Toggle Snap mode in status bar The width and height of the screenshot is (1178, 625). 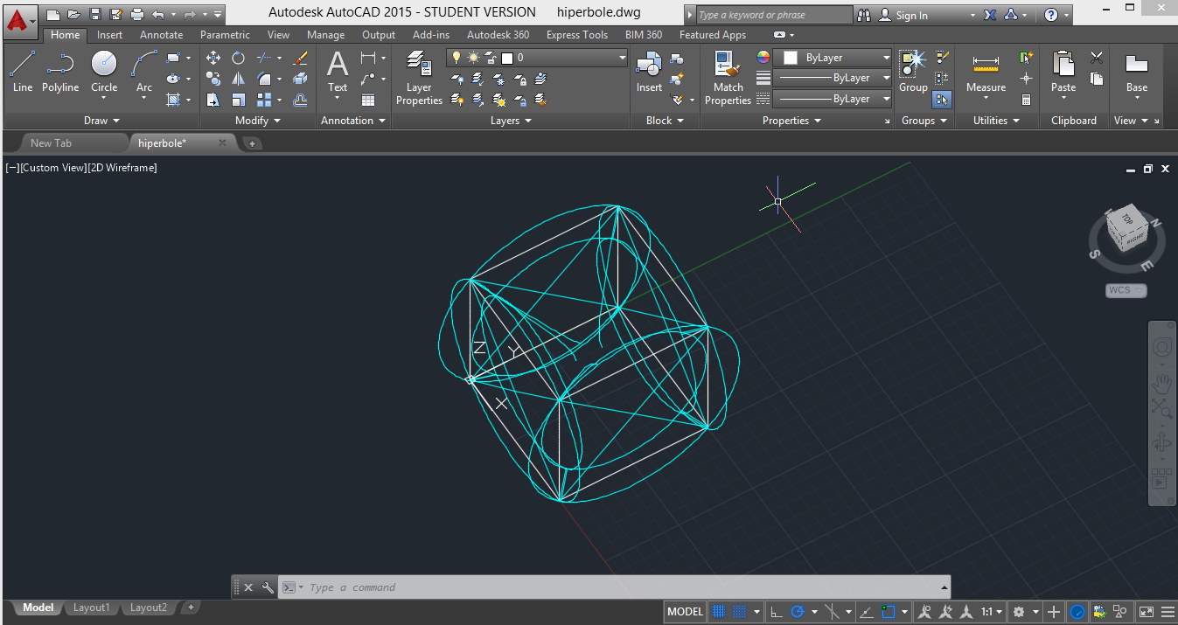[x=740, y=612]
